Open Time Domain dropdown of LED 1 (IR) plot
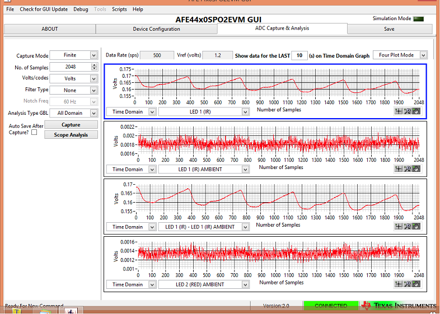440x314 pixels. [x=131, y=112]
